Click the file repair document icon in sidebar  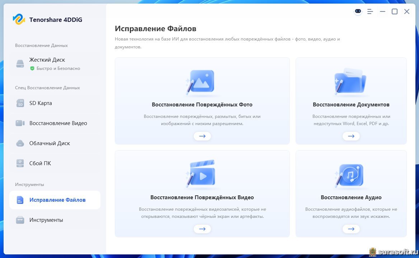[x=20, y=200]
